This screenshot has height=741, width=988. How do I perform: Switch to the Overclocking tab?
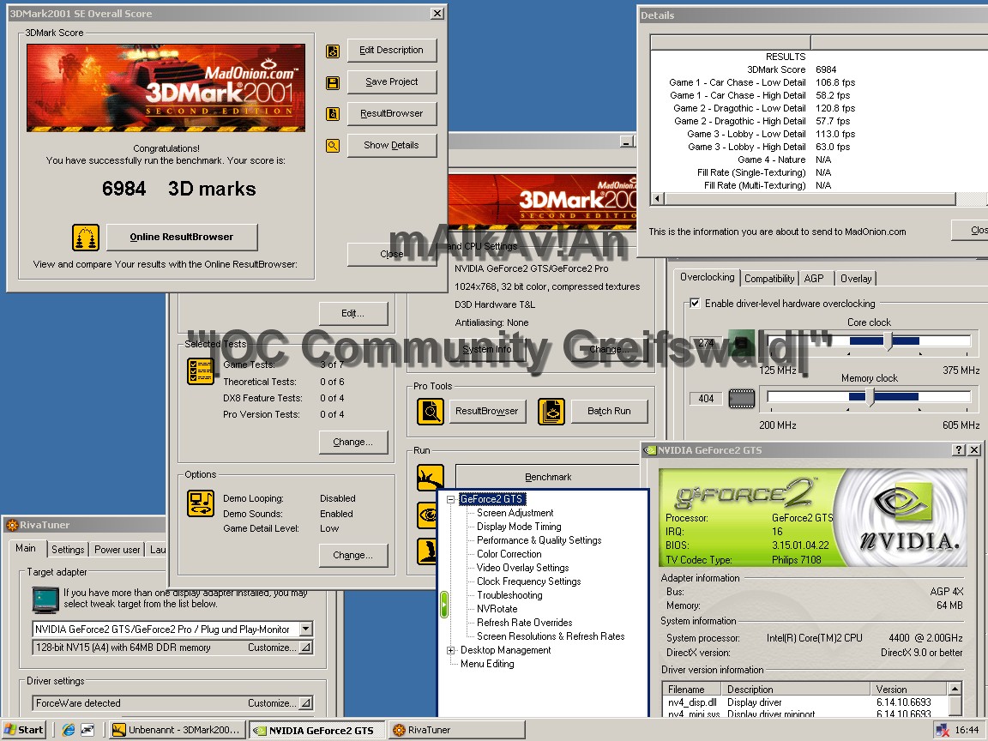707,277
